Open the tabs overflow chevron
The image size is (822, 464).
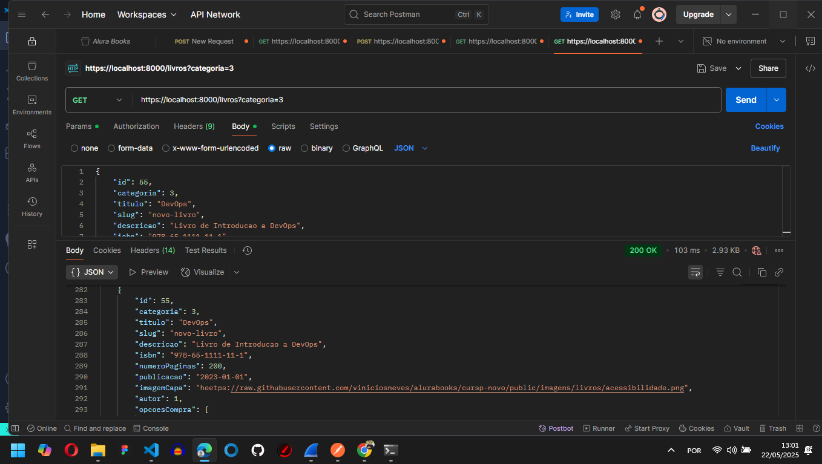pyautogui.click(x=681, y=41)
